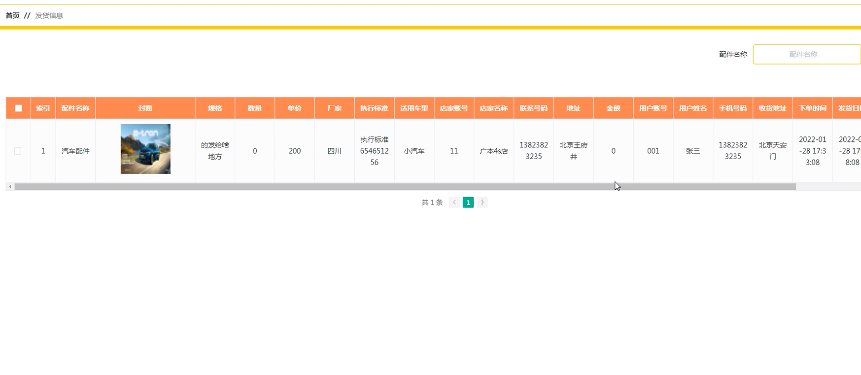
Task: Click the 执行标准 column header
Action: coord(375,108)
